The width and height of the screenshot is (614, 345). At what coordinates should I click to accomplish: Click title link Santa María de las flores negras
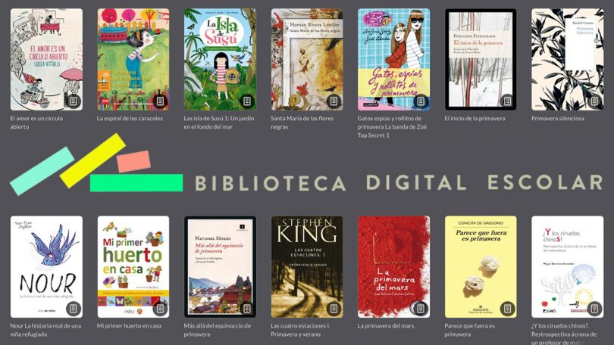click(302, 123)
